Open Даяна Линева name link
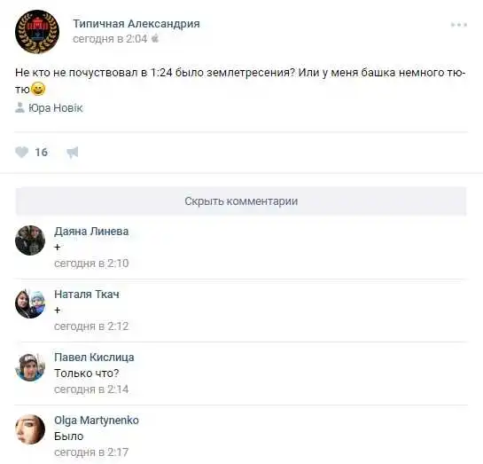Viewport: 483px width, 464px height. pos(91,232)
